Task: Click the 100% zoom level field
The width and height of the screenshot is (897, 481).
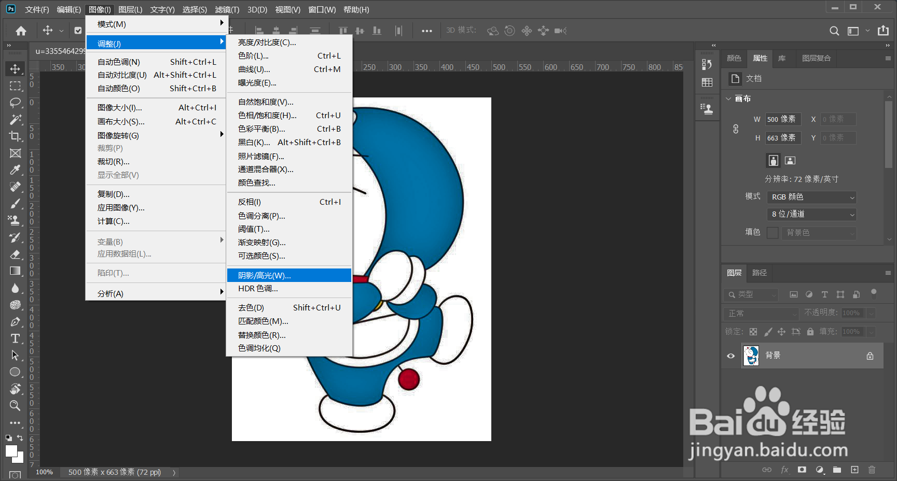Action: [x=45, y=472]
